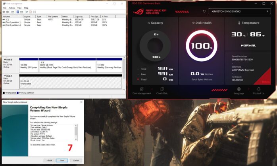Click the Serial Number value in ROG Dashboard
277x166 pixels.
pyautogui.click(x=242, y=60)
